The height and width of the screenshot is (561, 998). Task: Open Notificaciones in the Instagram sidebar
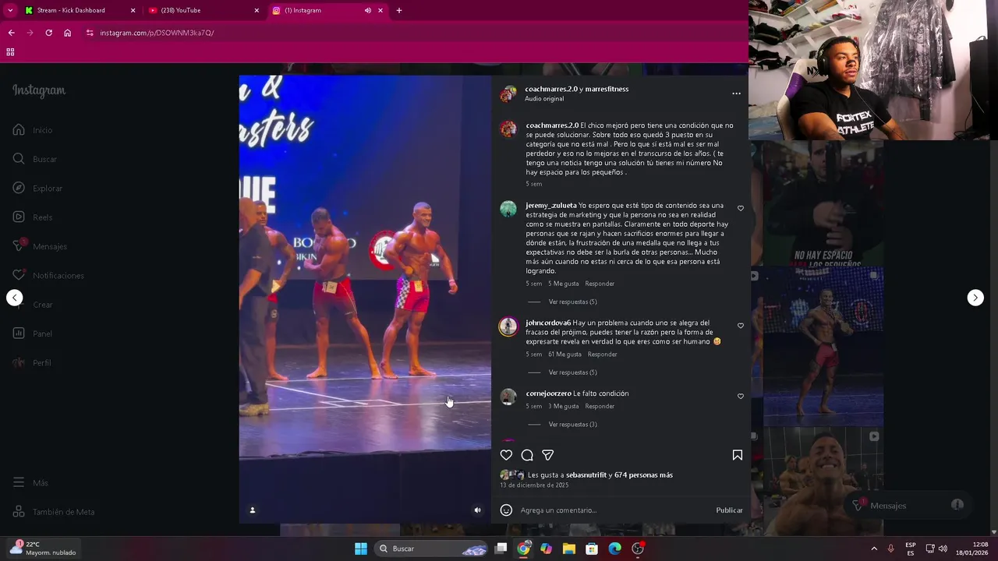(x=48, y=275)
